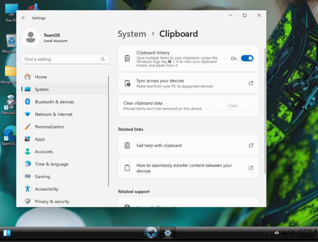Viewport: 318px width, 242px height.
Task: Go to Bluetooth & devices
Action: tap(65, 102)
